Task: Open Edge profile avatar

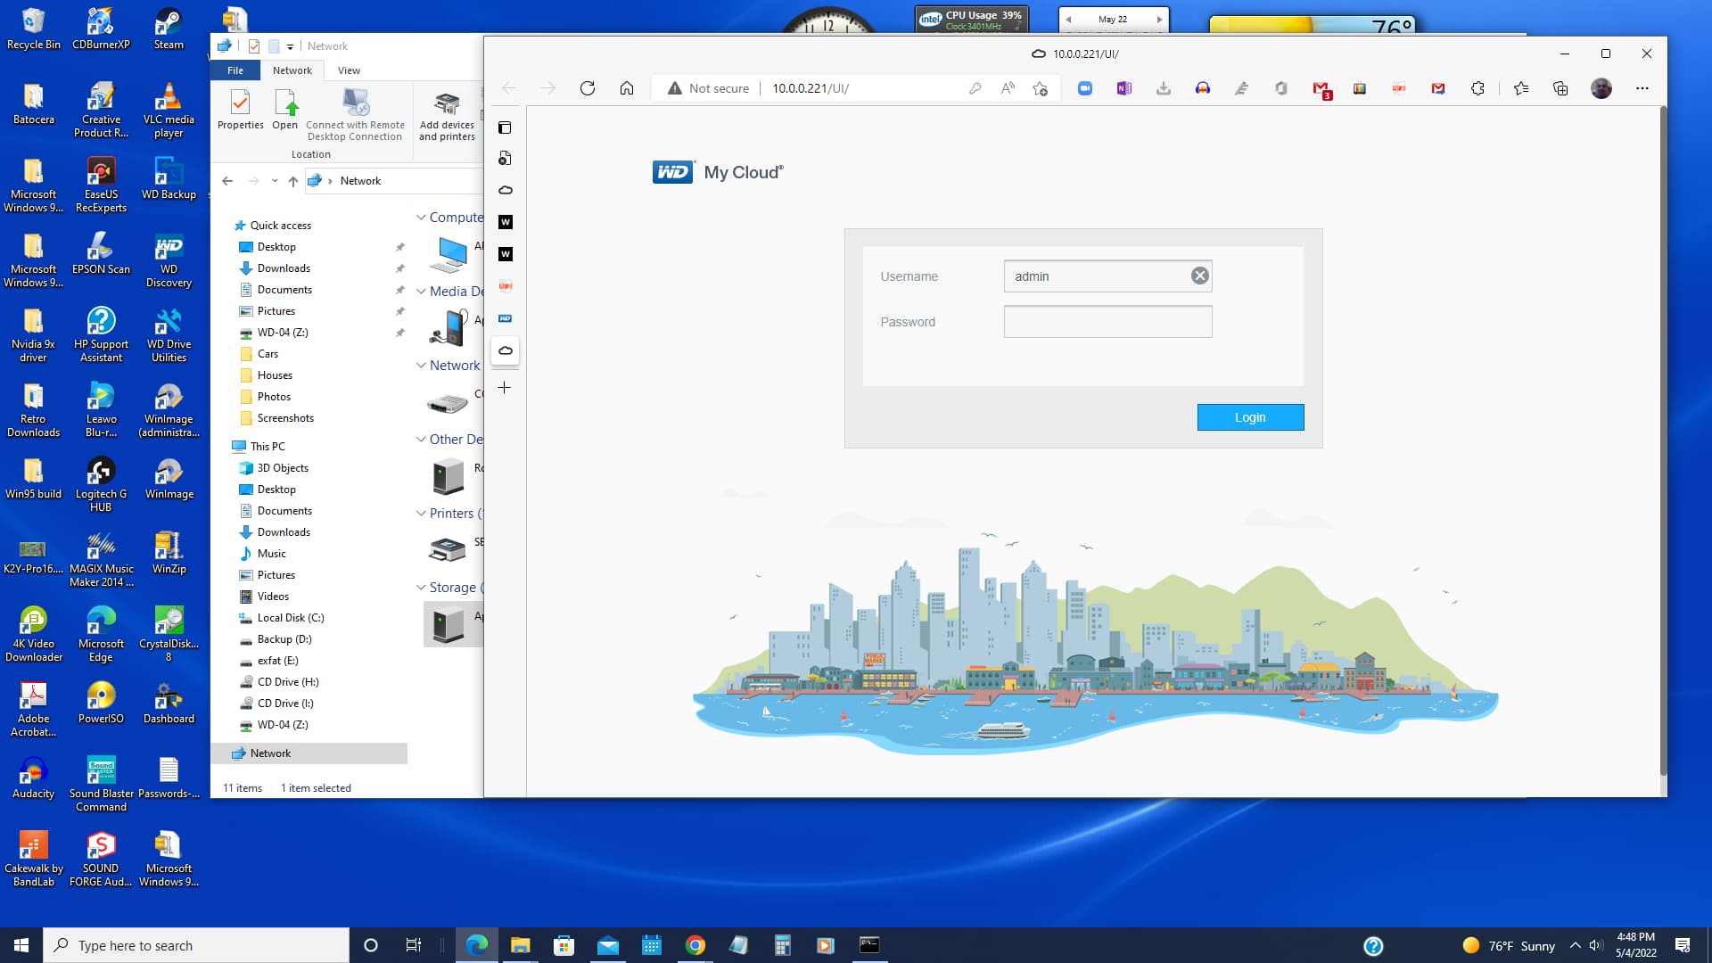Action: pyautogui.click(x=1601, y=88)
